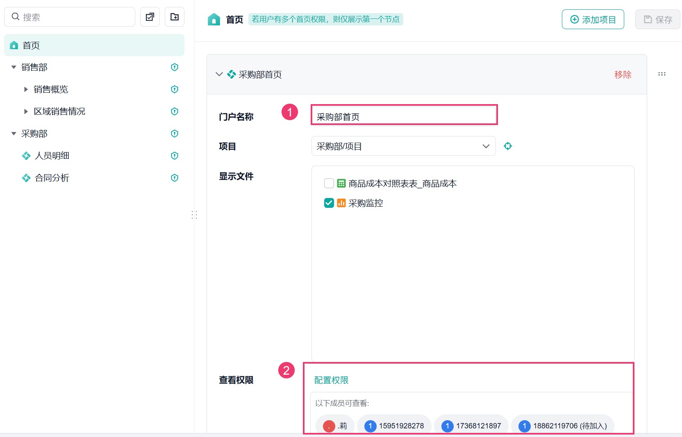Click the sidebar resize handle dots
Screen dimensions: 682x437
click(x=194, y=215)
